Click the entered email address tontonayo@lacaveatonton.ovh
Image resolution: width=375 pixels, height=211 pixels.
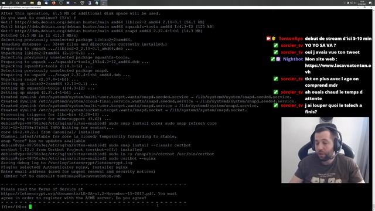(x=88, y=176)
